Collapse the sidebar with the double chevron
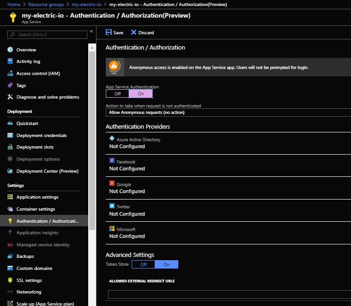Image resolution: width=351 pixels, height=306 pixels. pos(91,31)
